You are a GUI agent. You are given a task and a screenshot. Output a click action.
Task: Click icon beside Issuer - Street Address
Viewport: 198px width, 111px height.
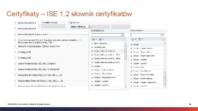131,79
